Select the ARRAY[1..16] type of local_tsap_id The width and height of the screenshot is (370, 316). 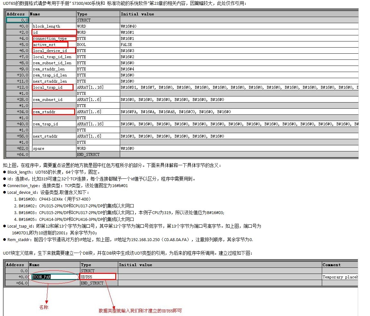(98, 87)
